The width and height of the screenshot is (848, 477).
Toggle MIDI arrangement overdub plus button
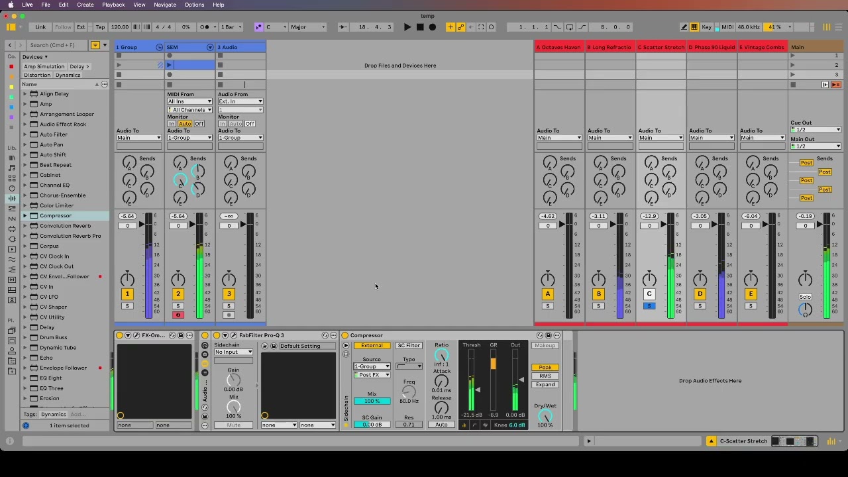450,27
